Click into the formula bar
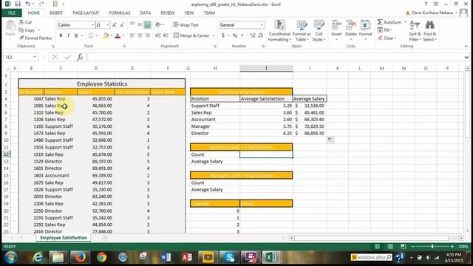This screenshot has height=266, width=473. 274,57
